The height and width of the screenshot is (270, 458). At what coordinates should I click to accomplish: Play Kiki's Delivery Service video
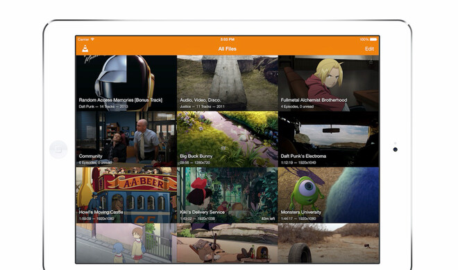[227, 195]
